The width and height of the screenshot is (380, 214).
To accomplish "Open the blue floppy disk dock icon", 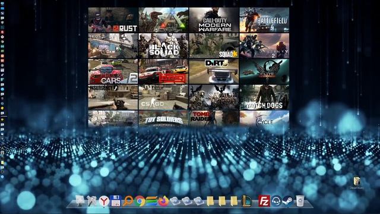I will [116, 201].
